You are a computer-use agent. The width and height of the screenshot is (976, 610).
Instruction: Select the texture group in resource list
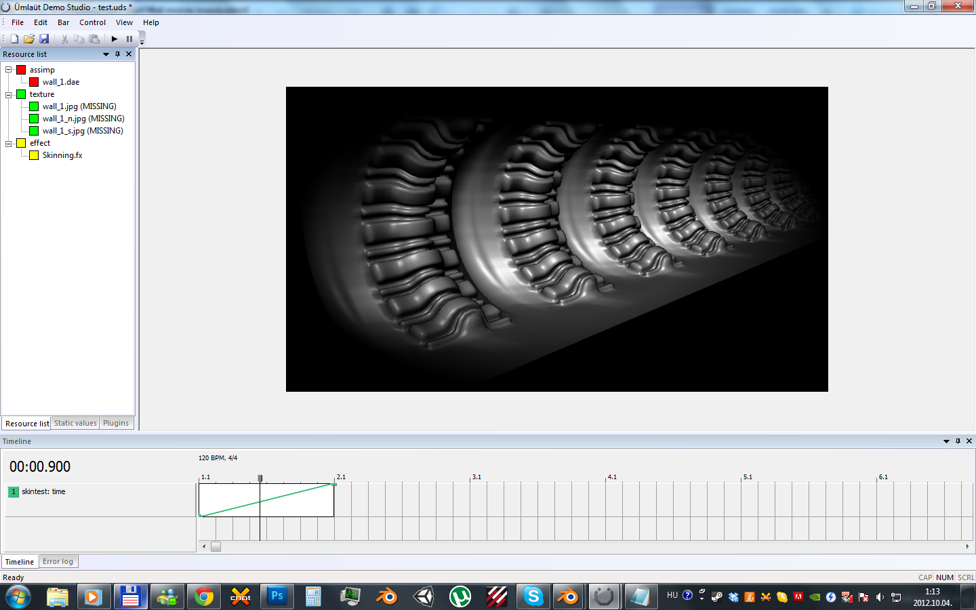point(42,94)
